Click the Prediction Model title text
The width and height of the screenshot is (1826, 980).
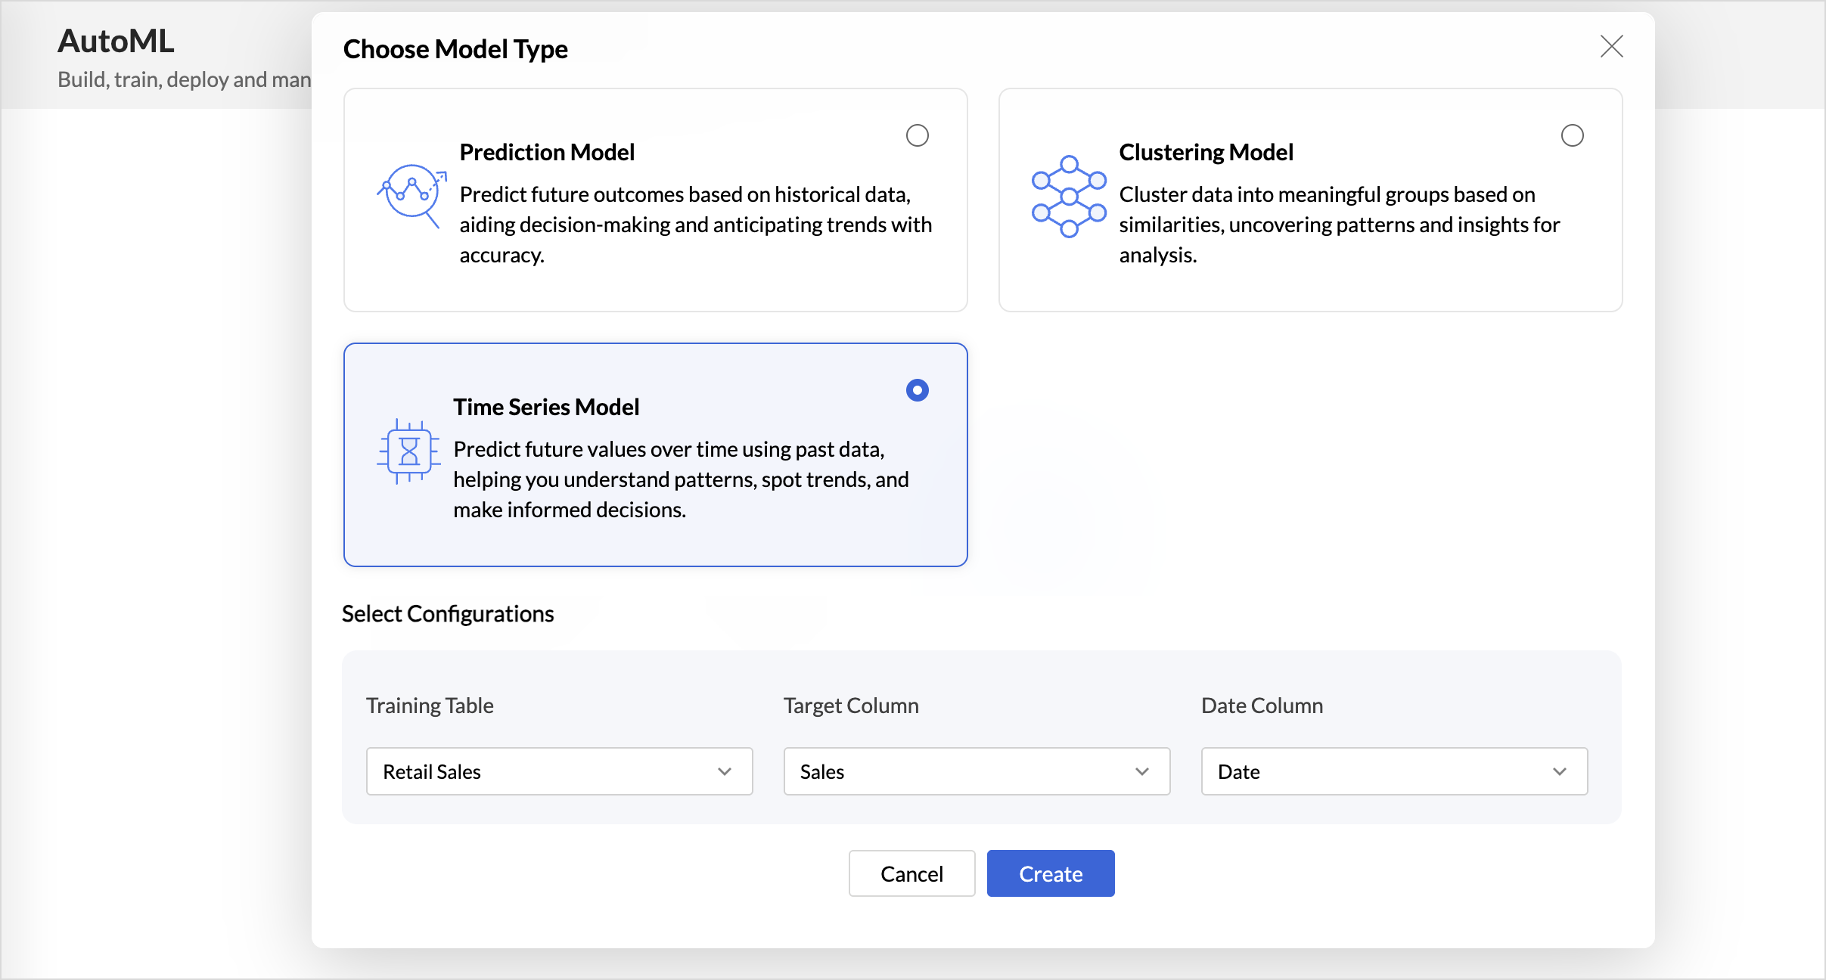click(547, 152)
